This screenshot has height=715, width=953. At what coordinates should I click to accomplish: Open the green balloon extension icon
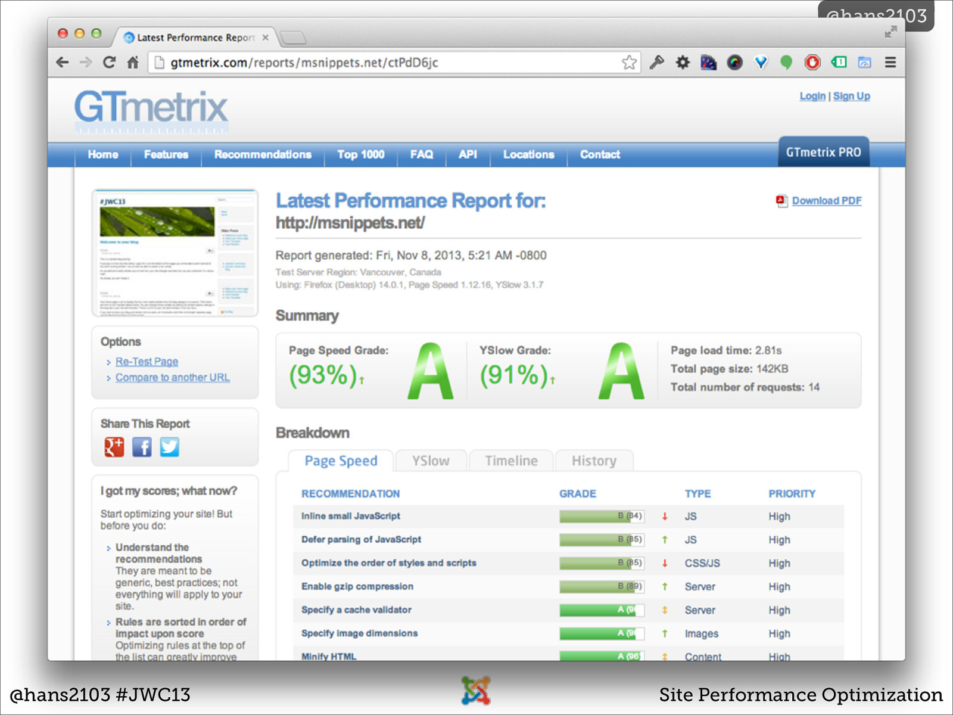pyautogui.click(x=786, y=62)
